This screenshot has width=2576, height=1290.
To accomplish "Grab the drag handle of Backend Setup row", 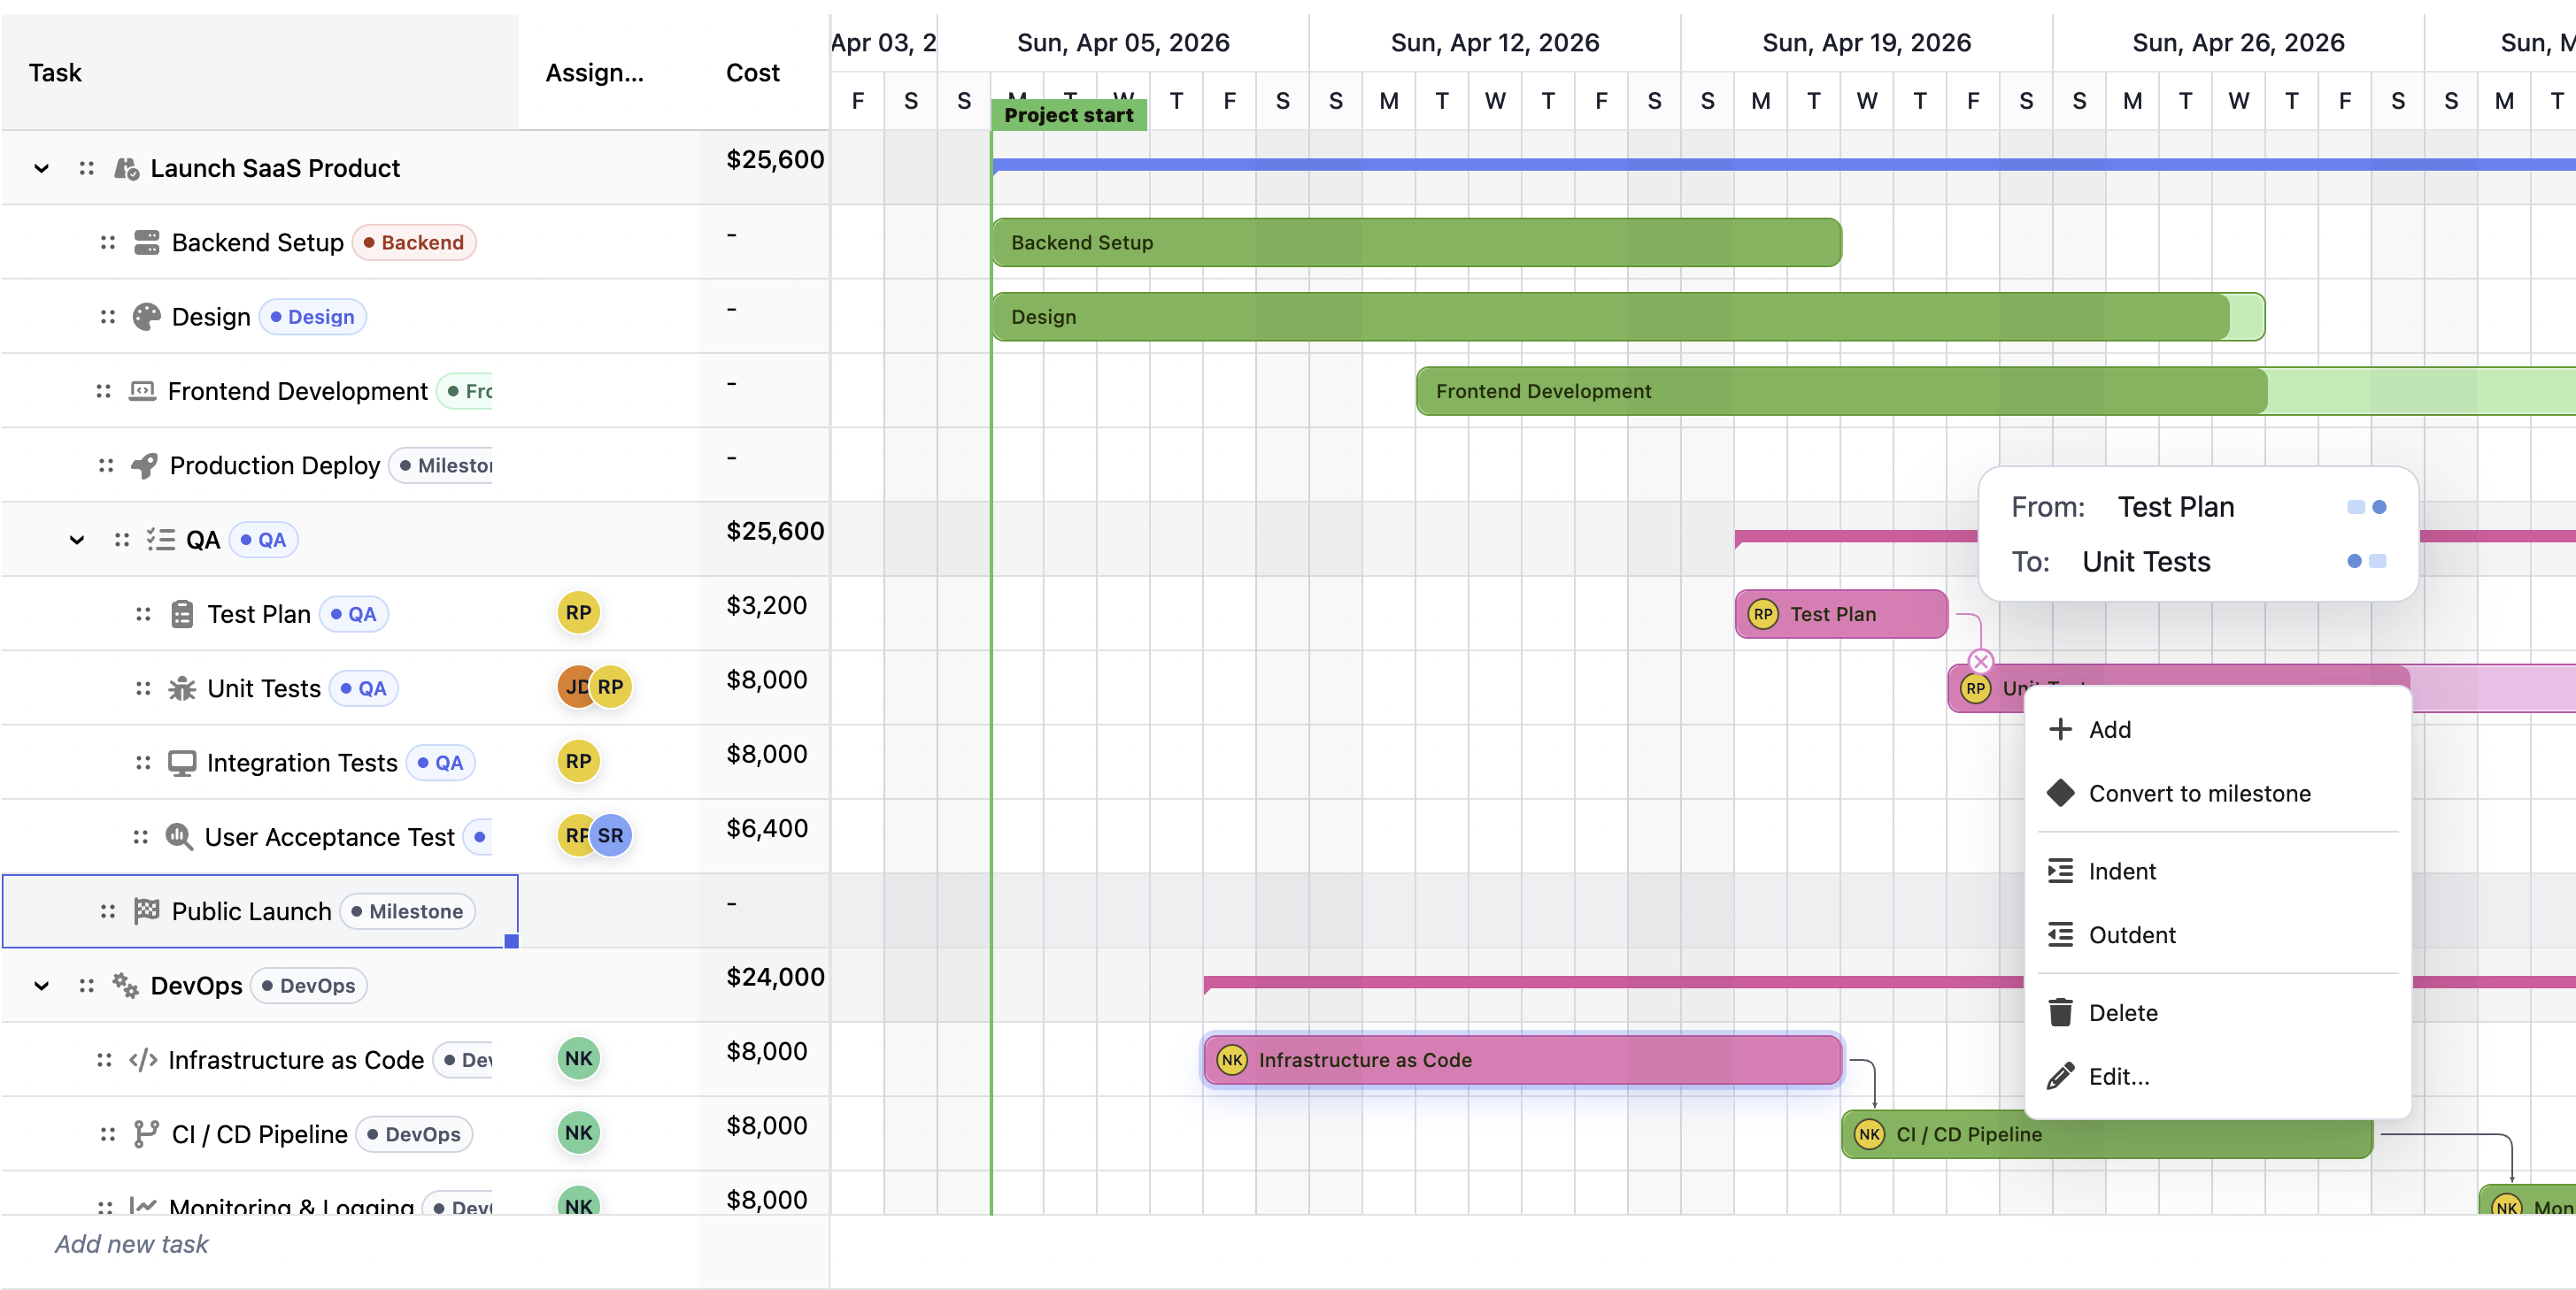I will [x=107, y=242].
